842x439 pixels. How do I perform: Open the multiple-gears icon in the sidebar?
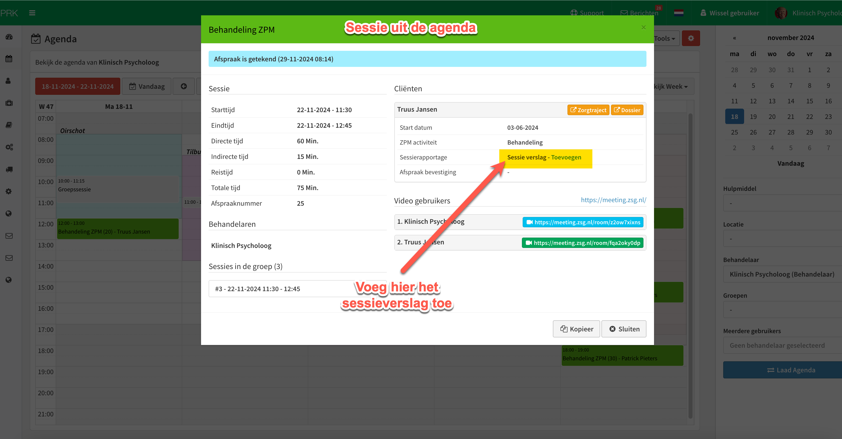pyautogui.click(x=9, y=147)
